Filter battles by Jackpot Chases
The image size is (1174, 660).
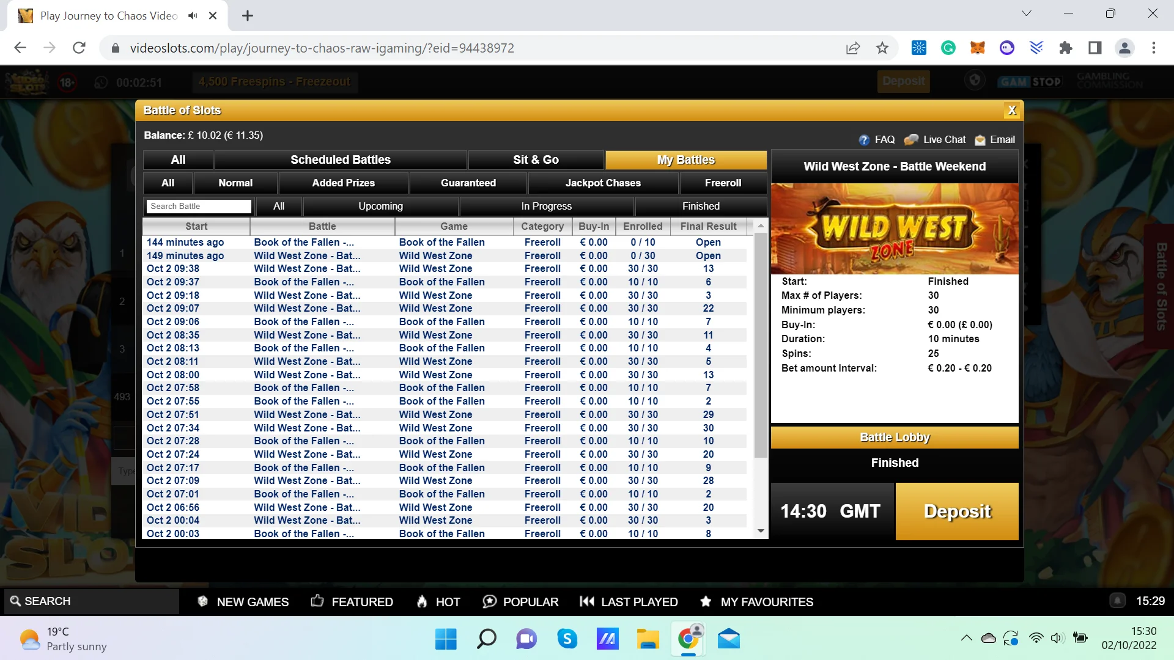[603, 183]
